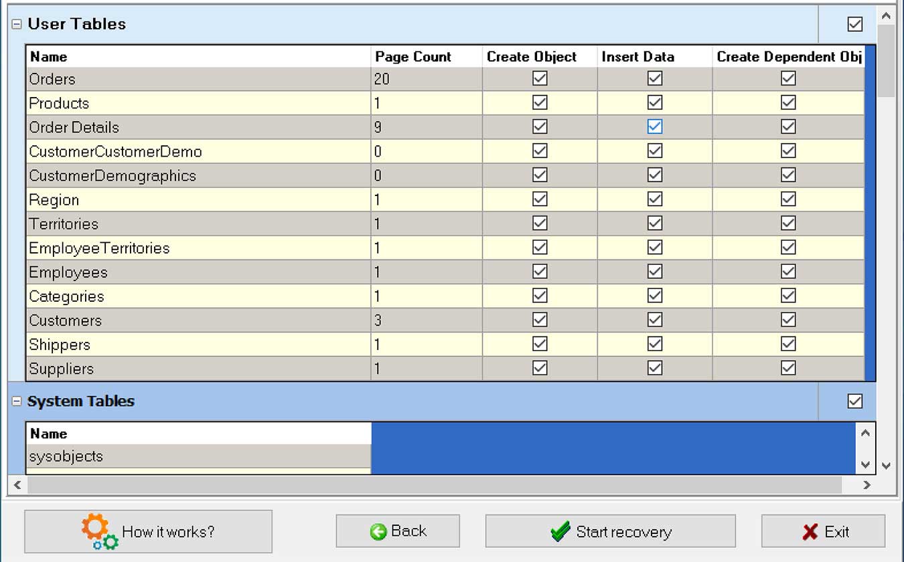This screenshot has height=562, width=904.
Task: Uncheck Create Object for Employees
Action: 538,272
